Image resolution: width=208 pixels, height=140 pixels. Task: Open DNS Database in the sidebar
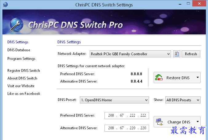(x=19, y=50)
